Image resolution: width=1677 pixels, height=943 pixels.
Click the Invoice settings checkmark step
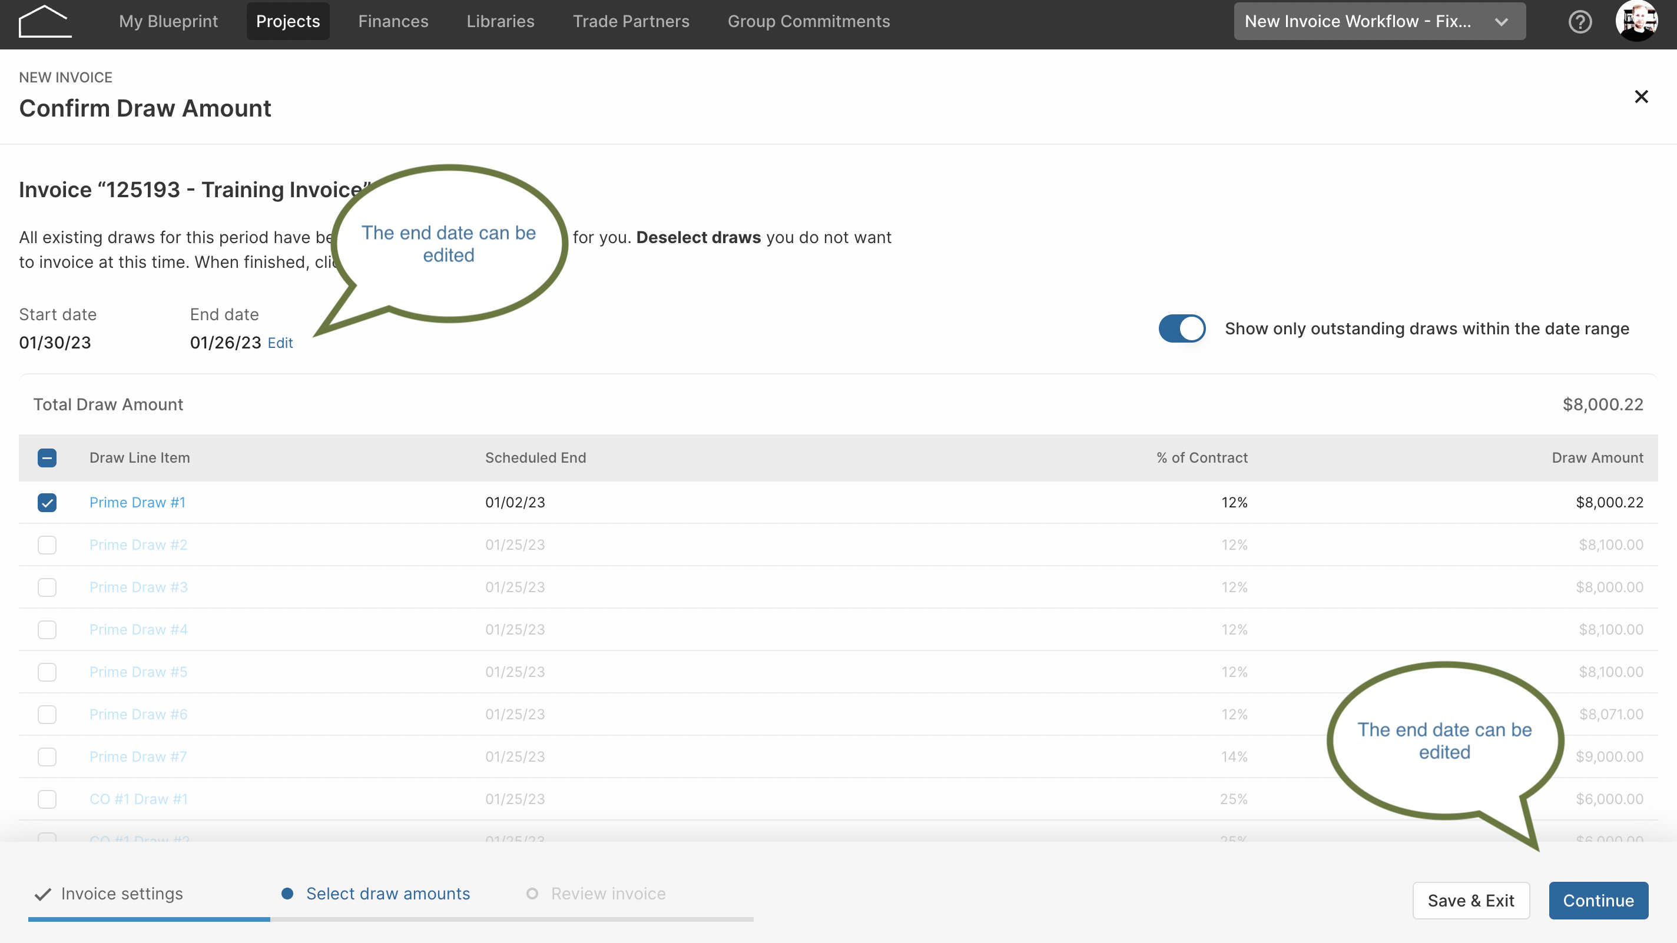pyautogui.click(x=43, y=894)
